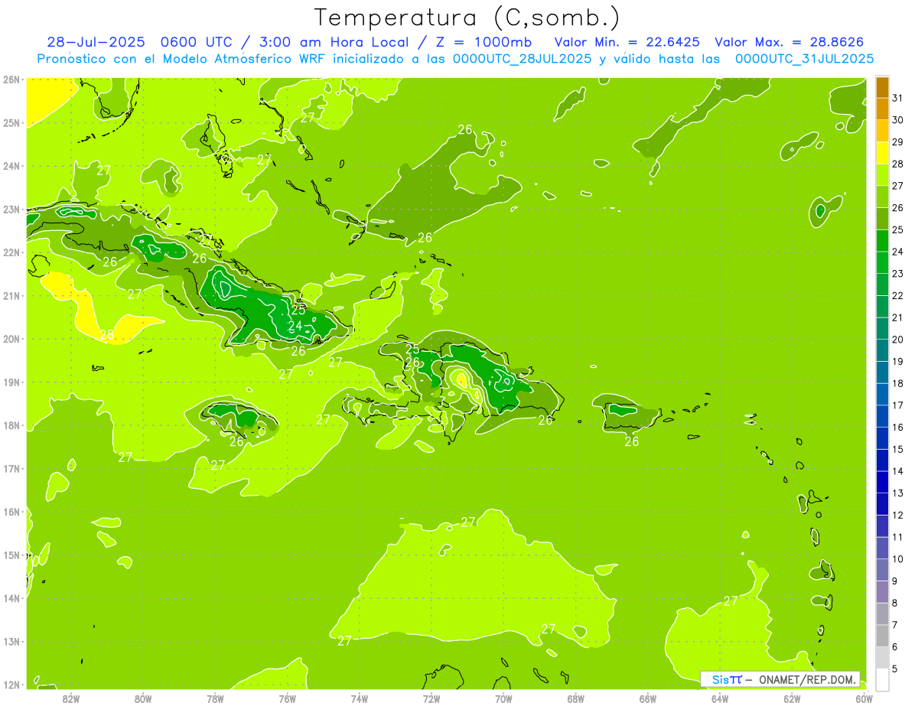Screen dimensions: 918x709
Task: Click the longitude axis label "78W"
Action: 215,698
